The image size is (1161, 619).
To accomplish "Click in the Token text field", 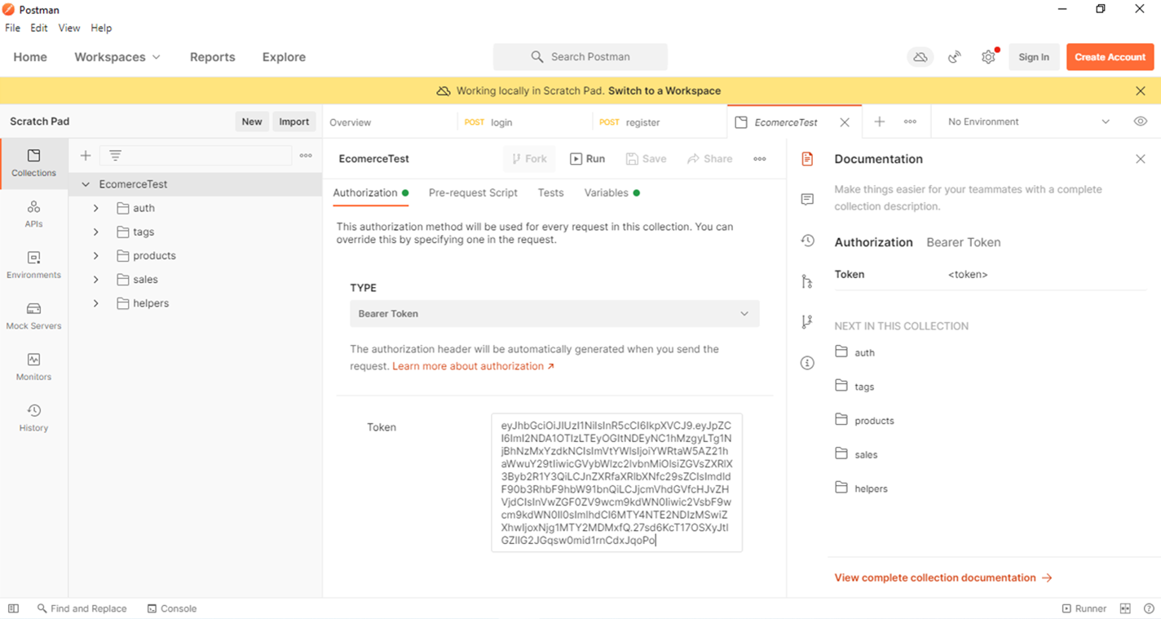I will click(616, 483).
